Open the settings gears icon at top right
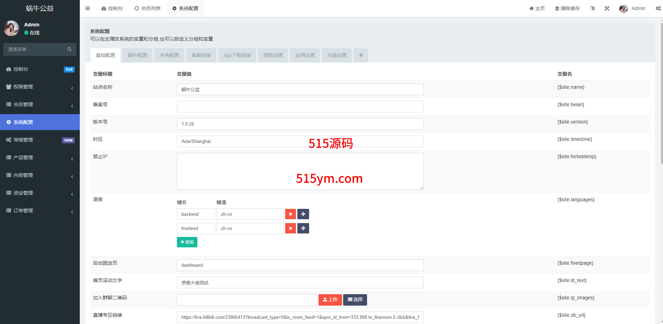This screenshot has width=663, height=324. coord(658,8)
